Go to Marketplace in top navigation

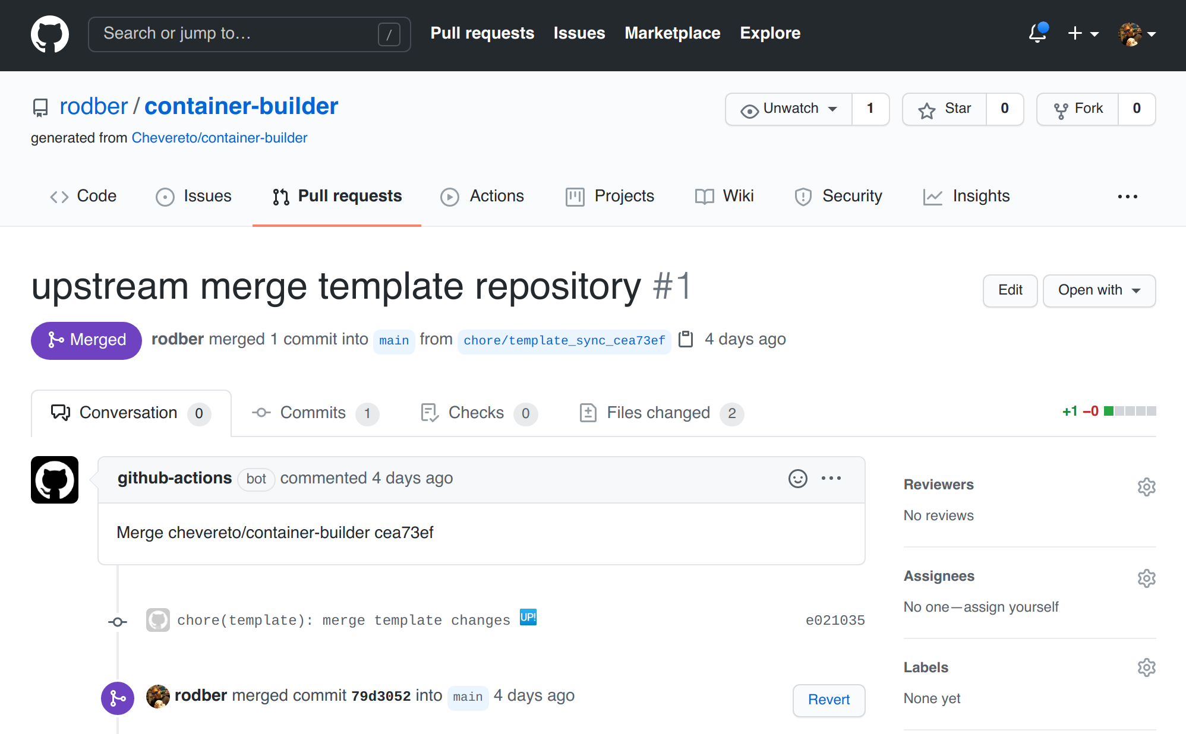point(672,33)
